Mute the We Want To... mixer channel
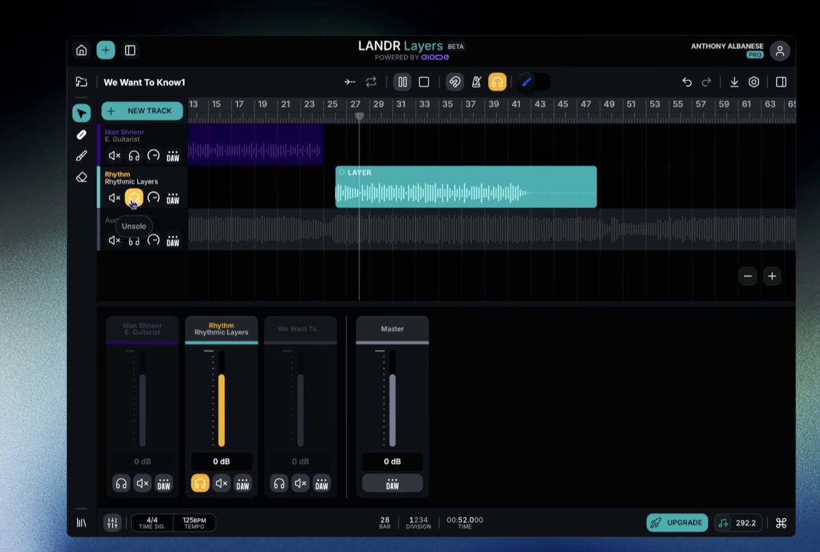The image size is (820, 552). (301, 484)
